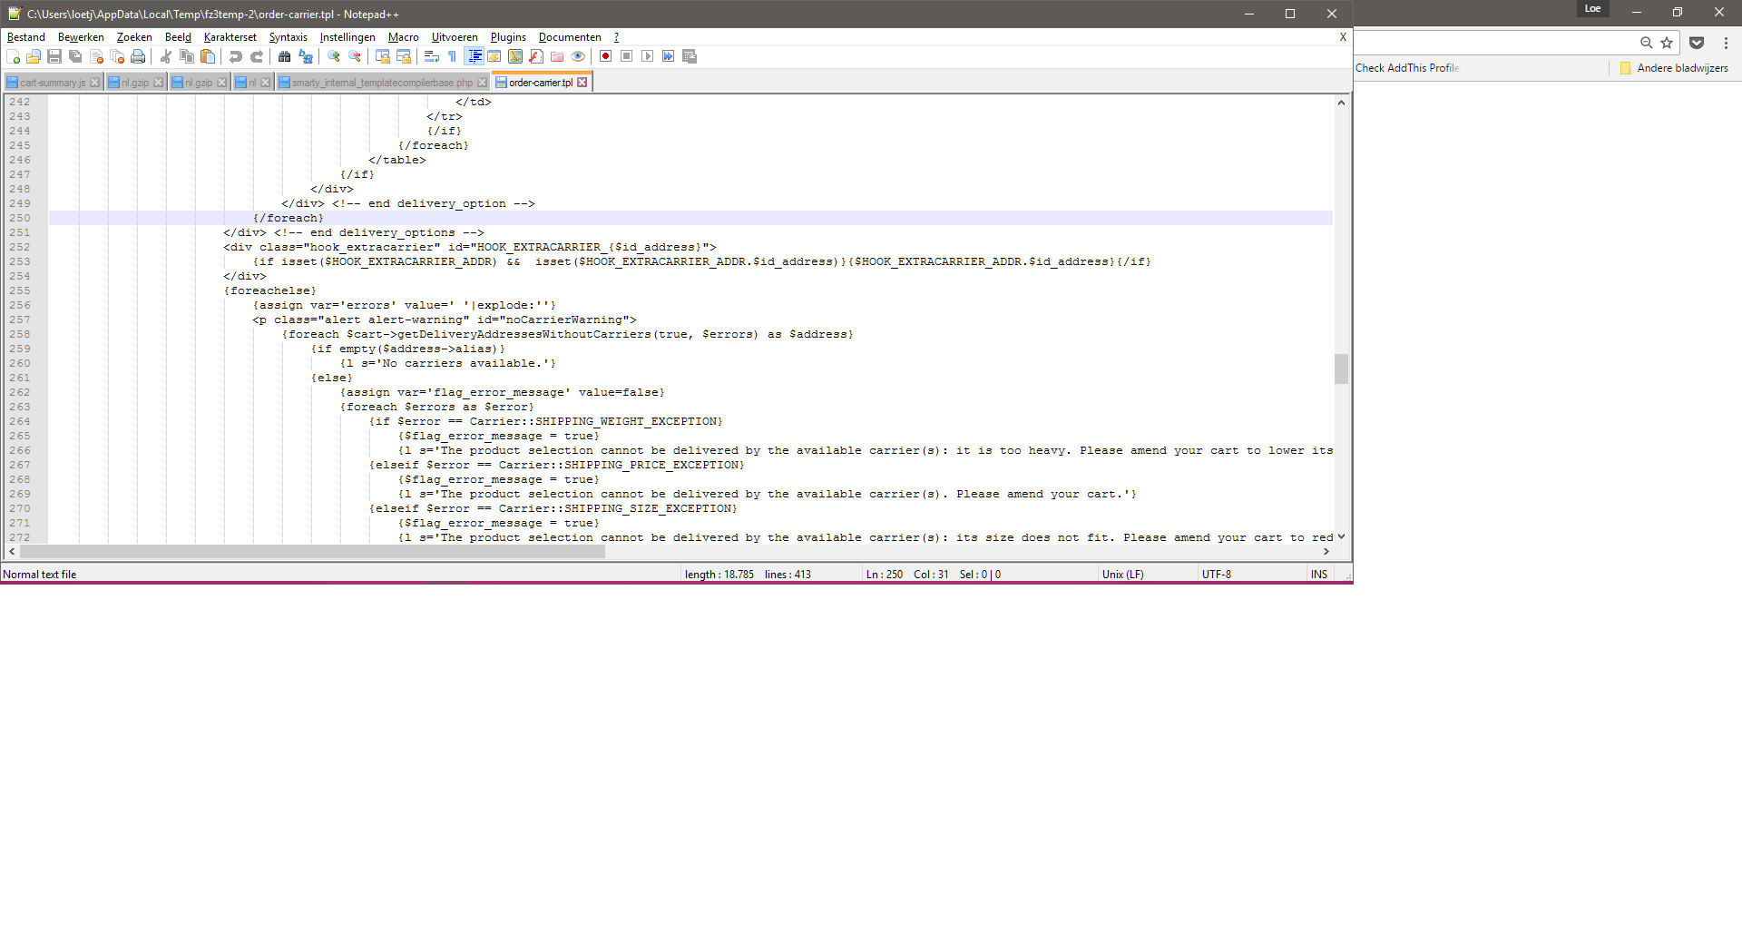Expand the Karakterset menu

[230, 37]
